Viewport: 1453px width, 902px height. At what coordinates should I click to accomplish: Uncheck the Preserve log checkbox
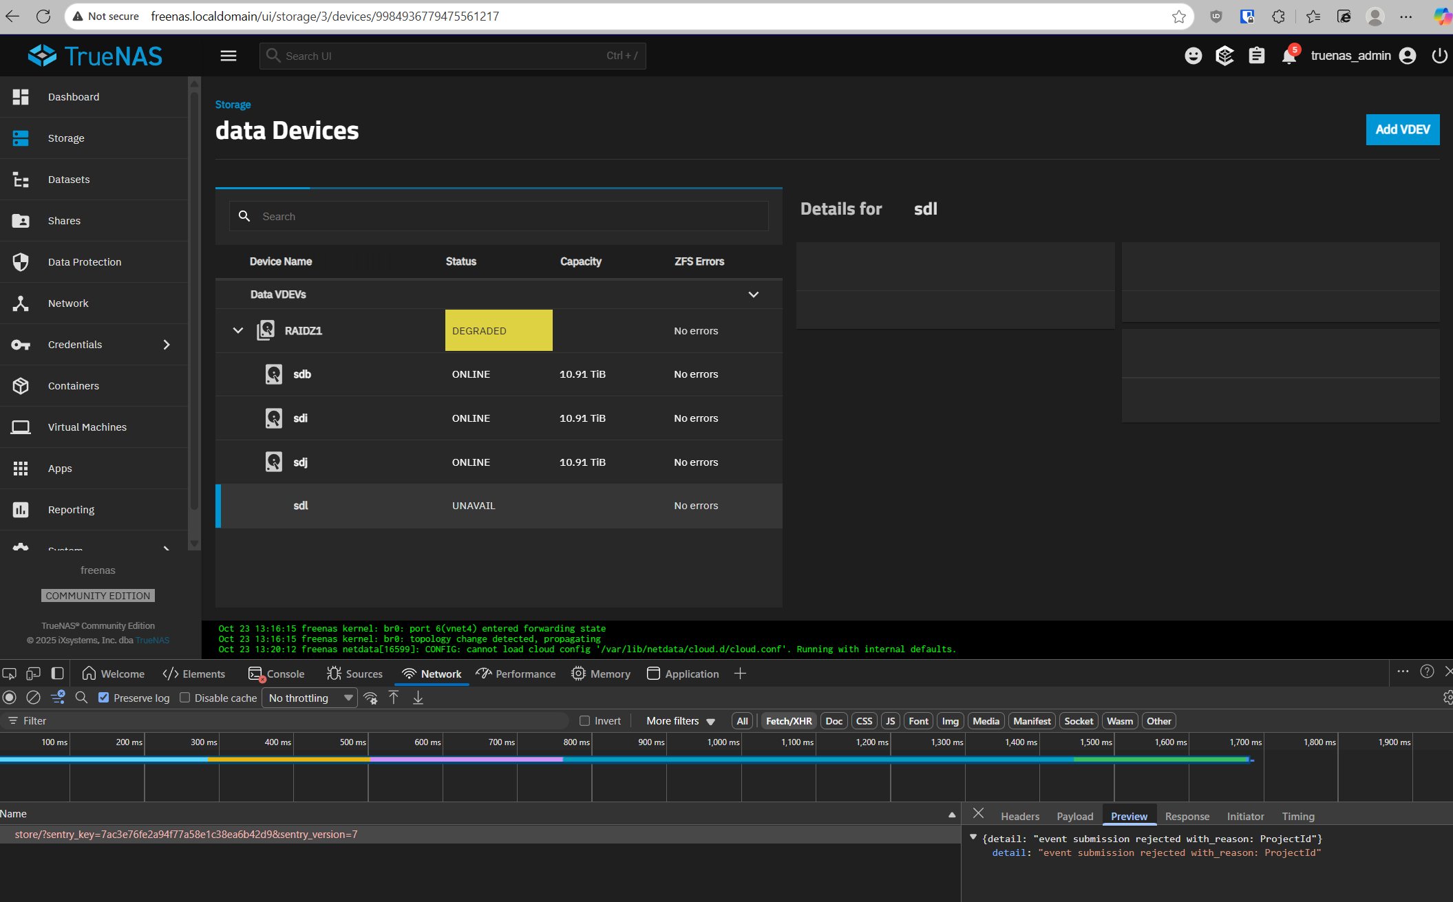coord(104,698)
